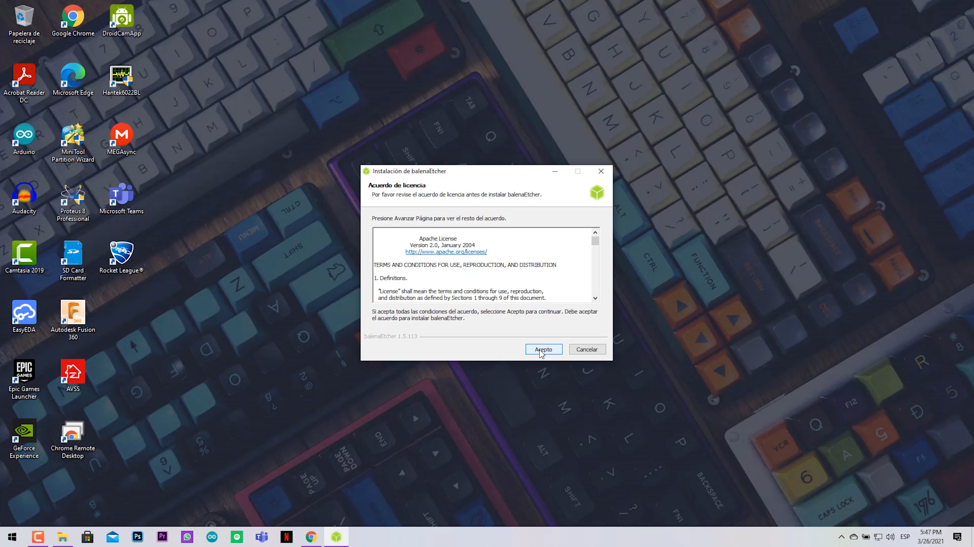Open the Windows Start menu
Image resolution: width=974 pixels, height=547 pixels.
(12, 537)
